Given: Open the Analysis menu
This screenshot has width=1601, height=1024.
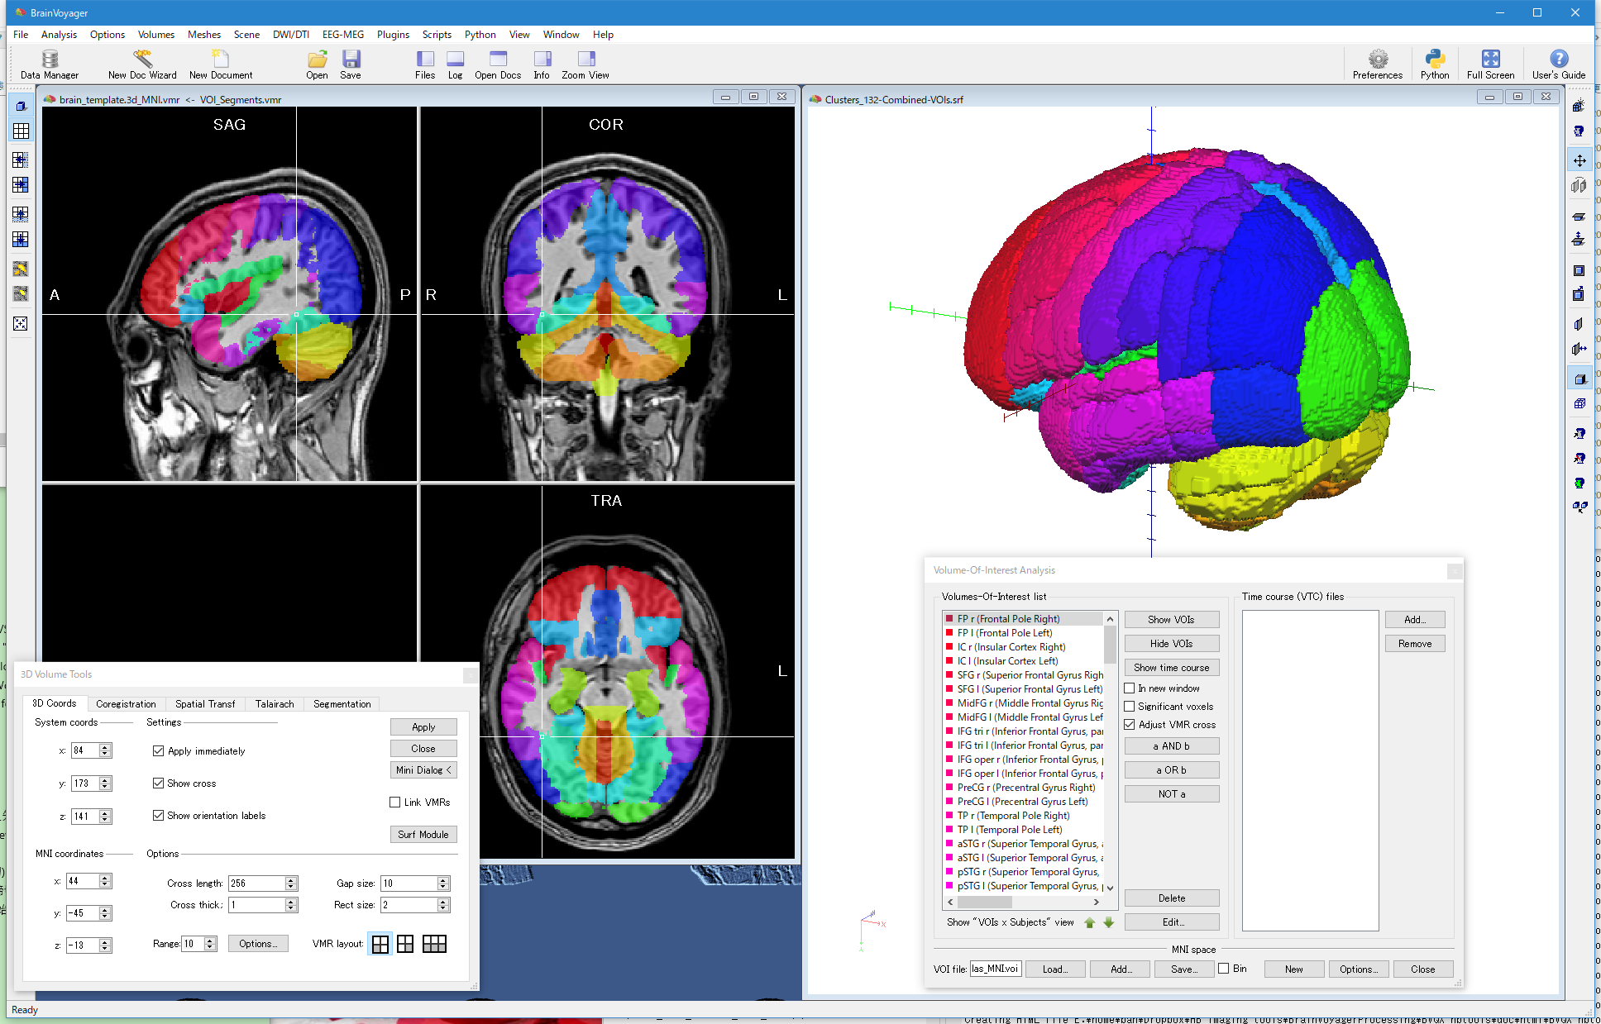Looking at the screenshot, I should coord(59,35).
